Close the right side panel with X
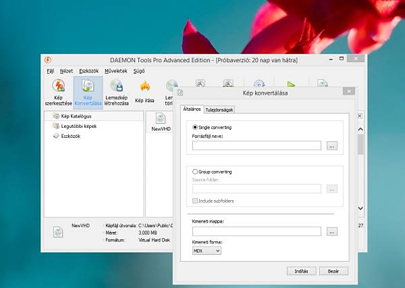 (360, 116)
